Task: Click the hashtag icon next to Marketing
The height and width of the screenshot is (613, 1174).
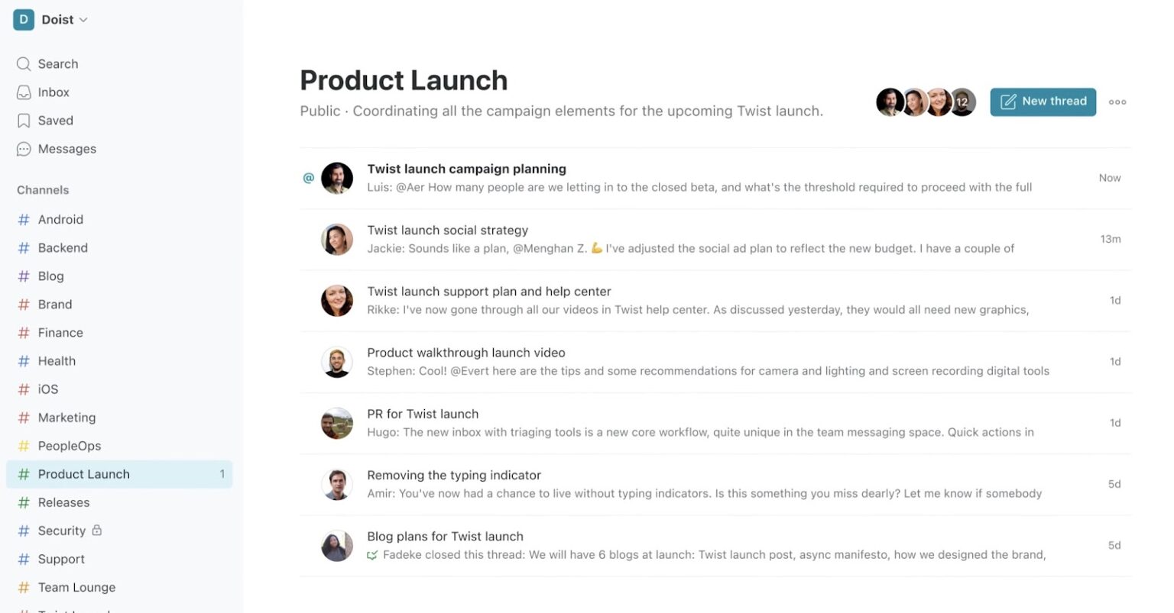Action: pyautogui.click(x=24, y=418)
